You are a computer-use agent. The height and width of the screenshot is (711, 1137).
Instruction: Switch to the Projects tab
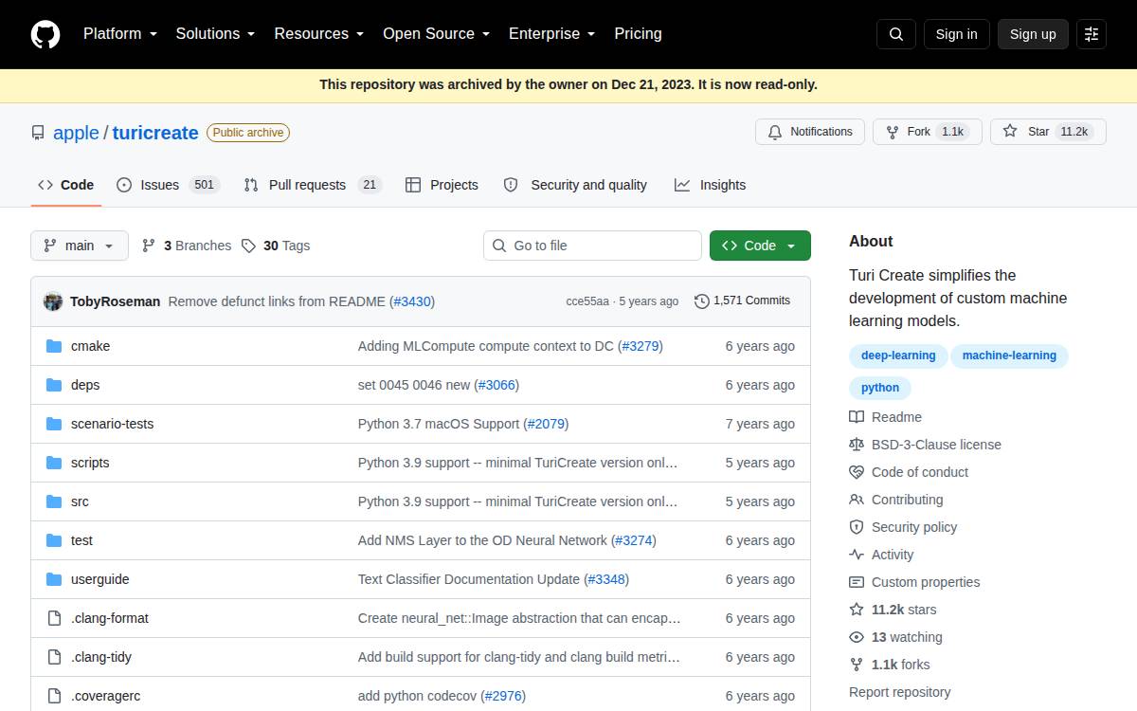tap(442, 185)
